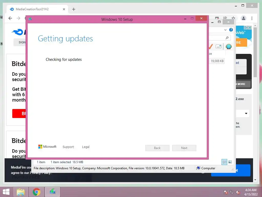The image size is (262, 197).
Task: Open File Explorer help question mark icon
Action: tap(231, 30)
